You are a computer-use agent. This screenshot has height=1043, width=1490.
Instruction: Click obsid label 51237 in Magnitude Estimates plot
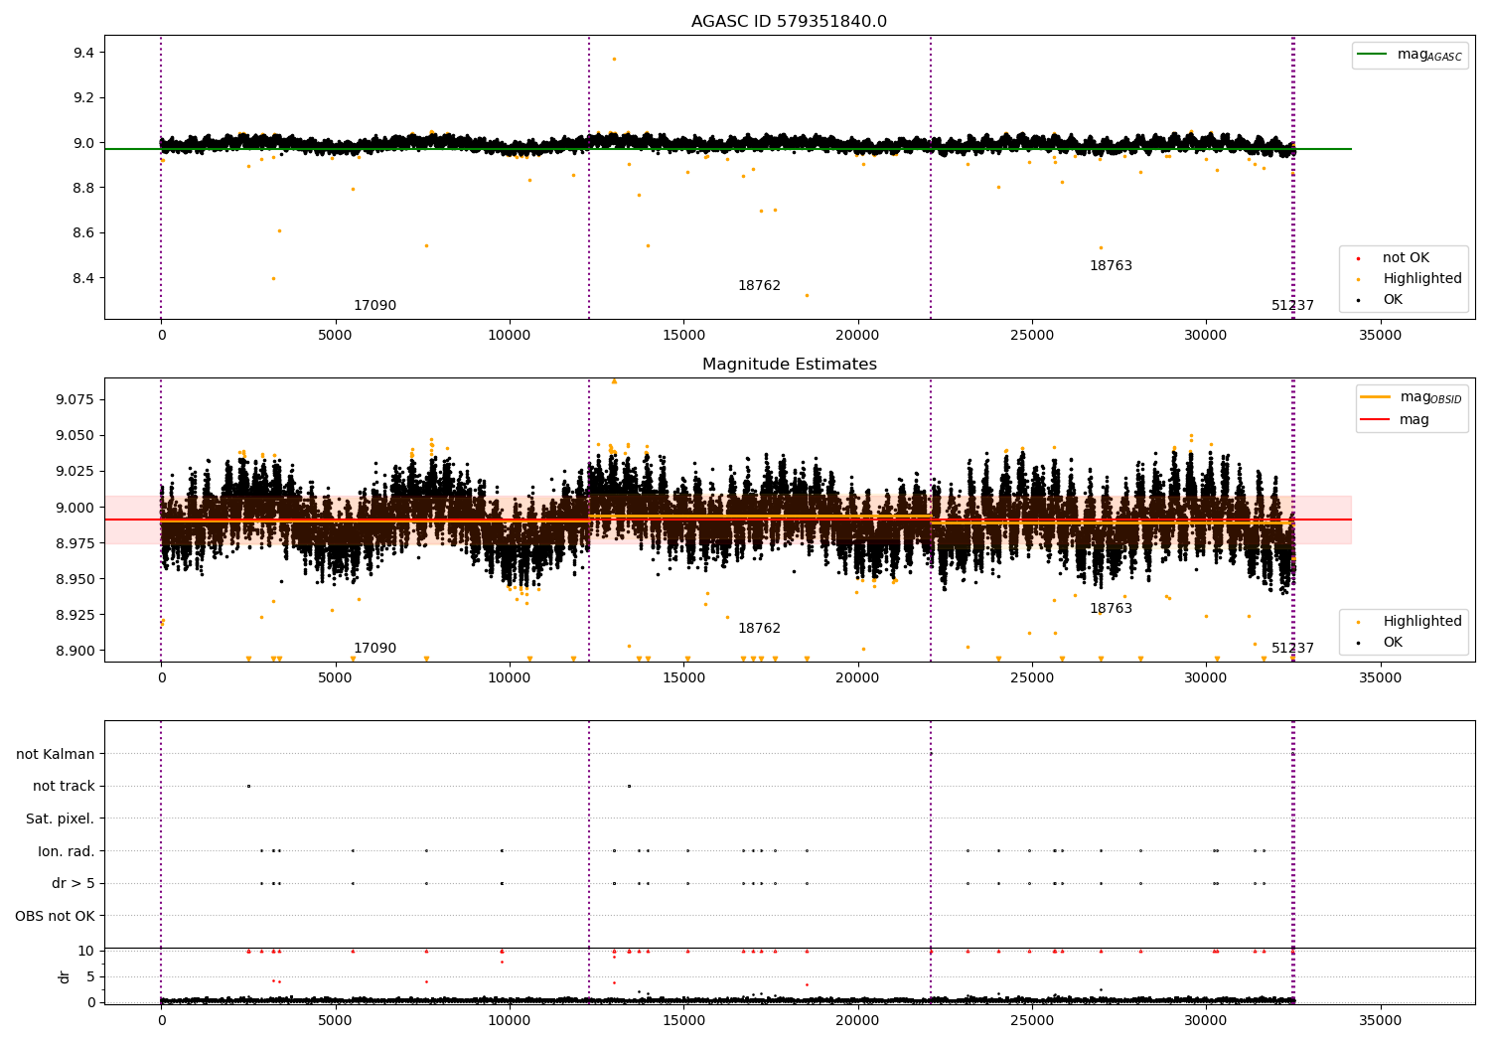tap(1292, 648)
